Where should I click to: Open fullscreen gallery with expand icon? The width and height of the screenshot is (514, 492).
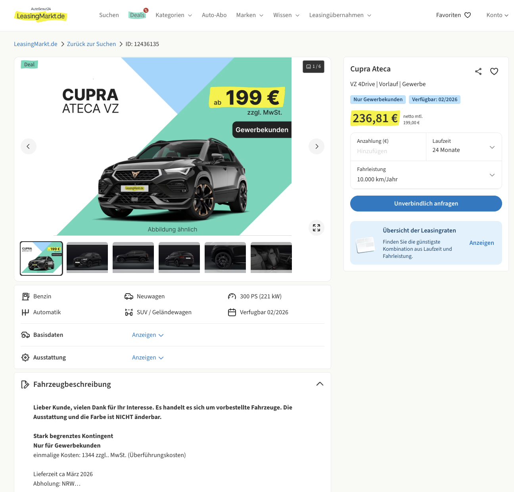pos(316,228)
